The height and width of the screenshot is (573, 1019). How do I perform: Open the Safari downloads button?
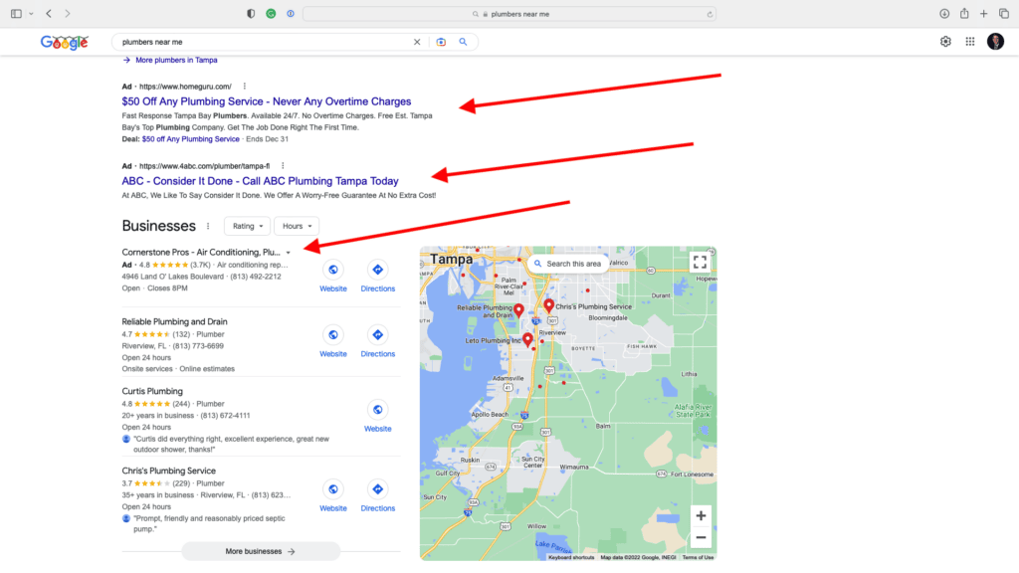pos(944,14)
